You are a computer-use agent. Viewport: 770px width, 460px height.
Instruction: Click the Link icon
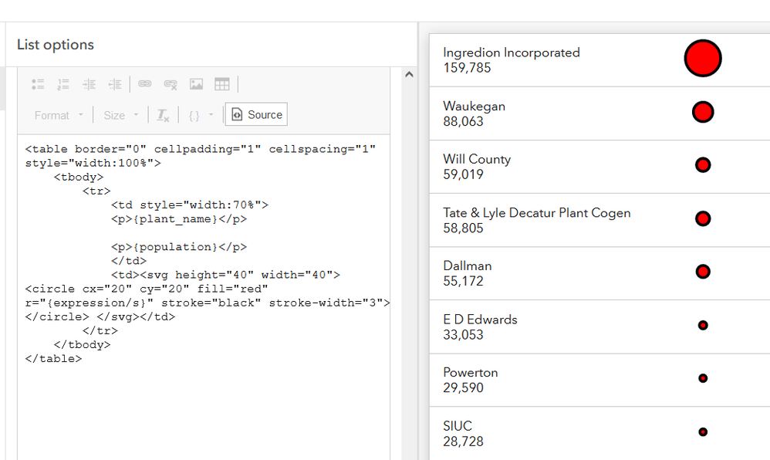tap(145, 84)
